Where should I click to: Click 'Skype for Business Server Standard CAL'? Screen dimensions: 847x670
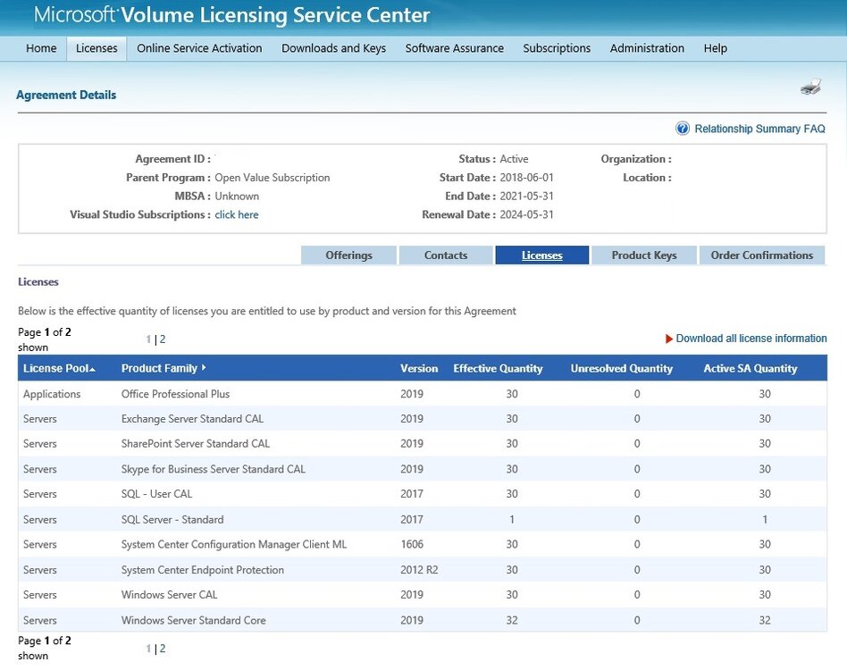214,469
